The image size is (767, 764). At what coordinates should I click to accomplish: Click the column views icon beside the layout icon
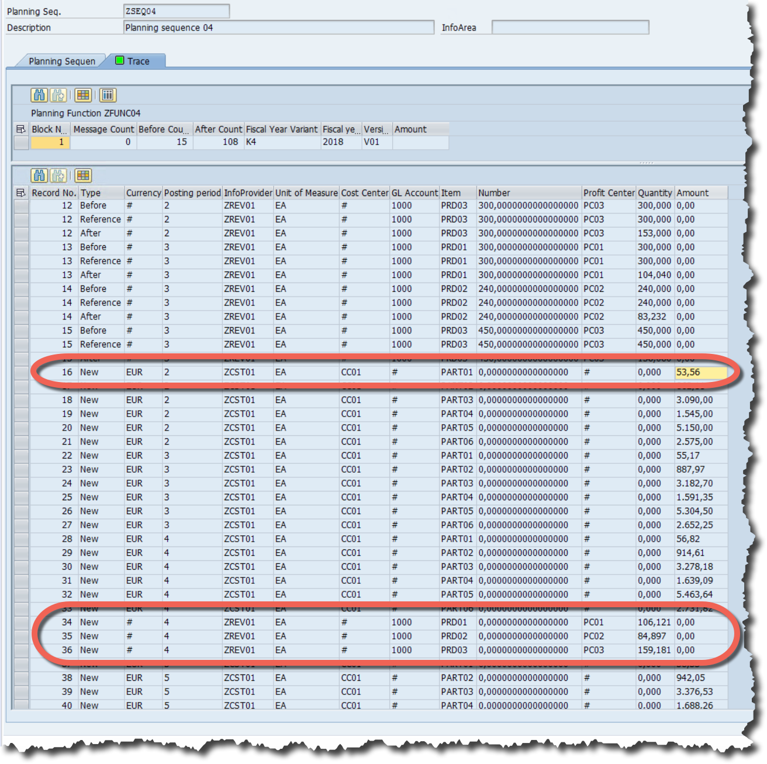pos(108,95)
